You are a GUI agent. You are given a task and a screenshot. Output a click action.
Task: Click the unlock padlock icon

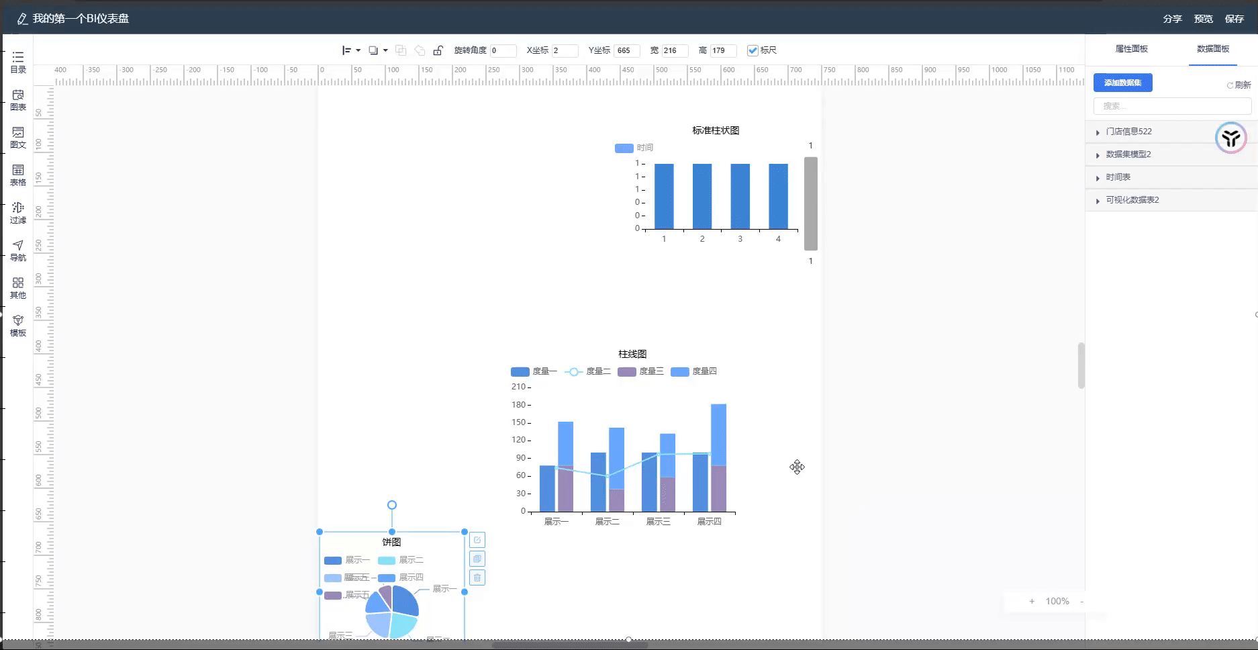coord(438,50)
